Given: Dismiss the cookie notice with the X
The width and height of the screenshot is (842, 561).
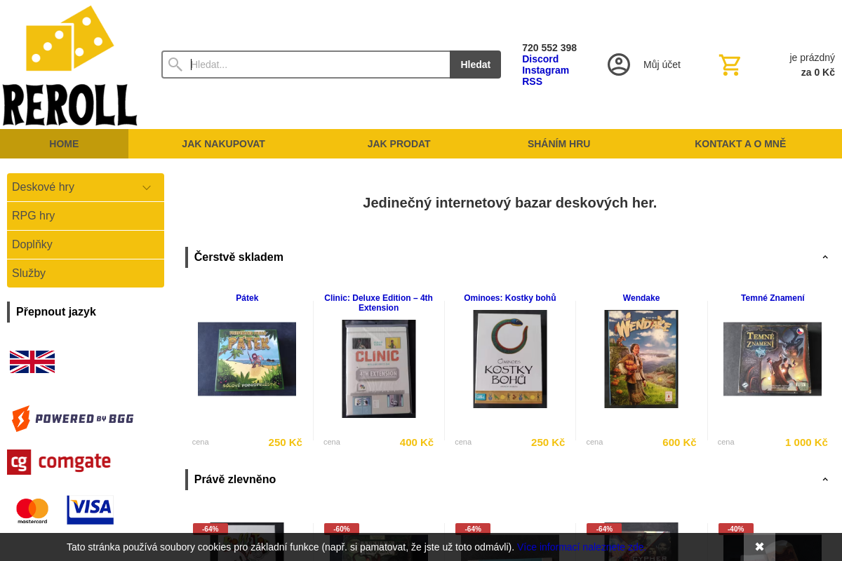Looking at the screenshot, I should click(x=759, y=547).
